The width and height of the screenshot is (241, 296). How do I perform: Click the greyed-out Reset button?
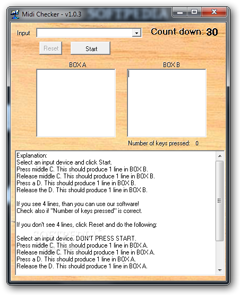coord(51,48)
